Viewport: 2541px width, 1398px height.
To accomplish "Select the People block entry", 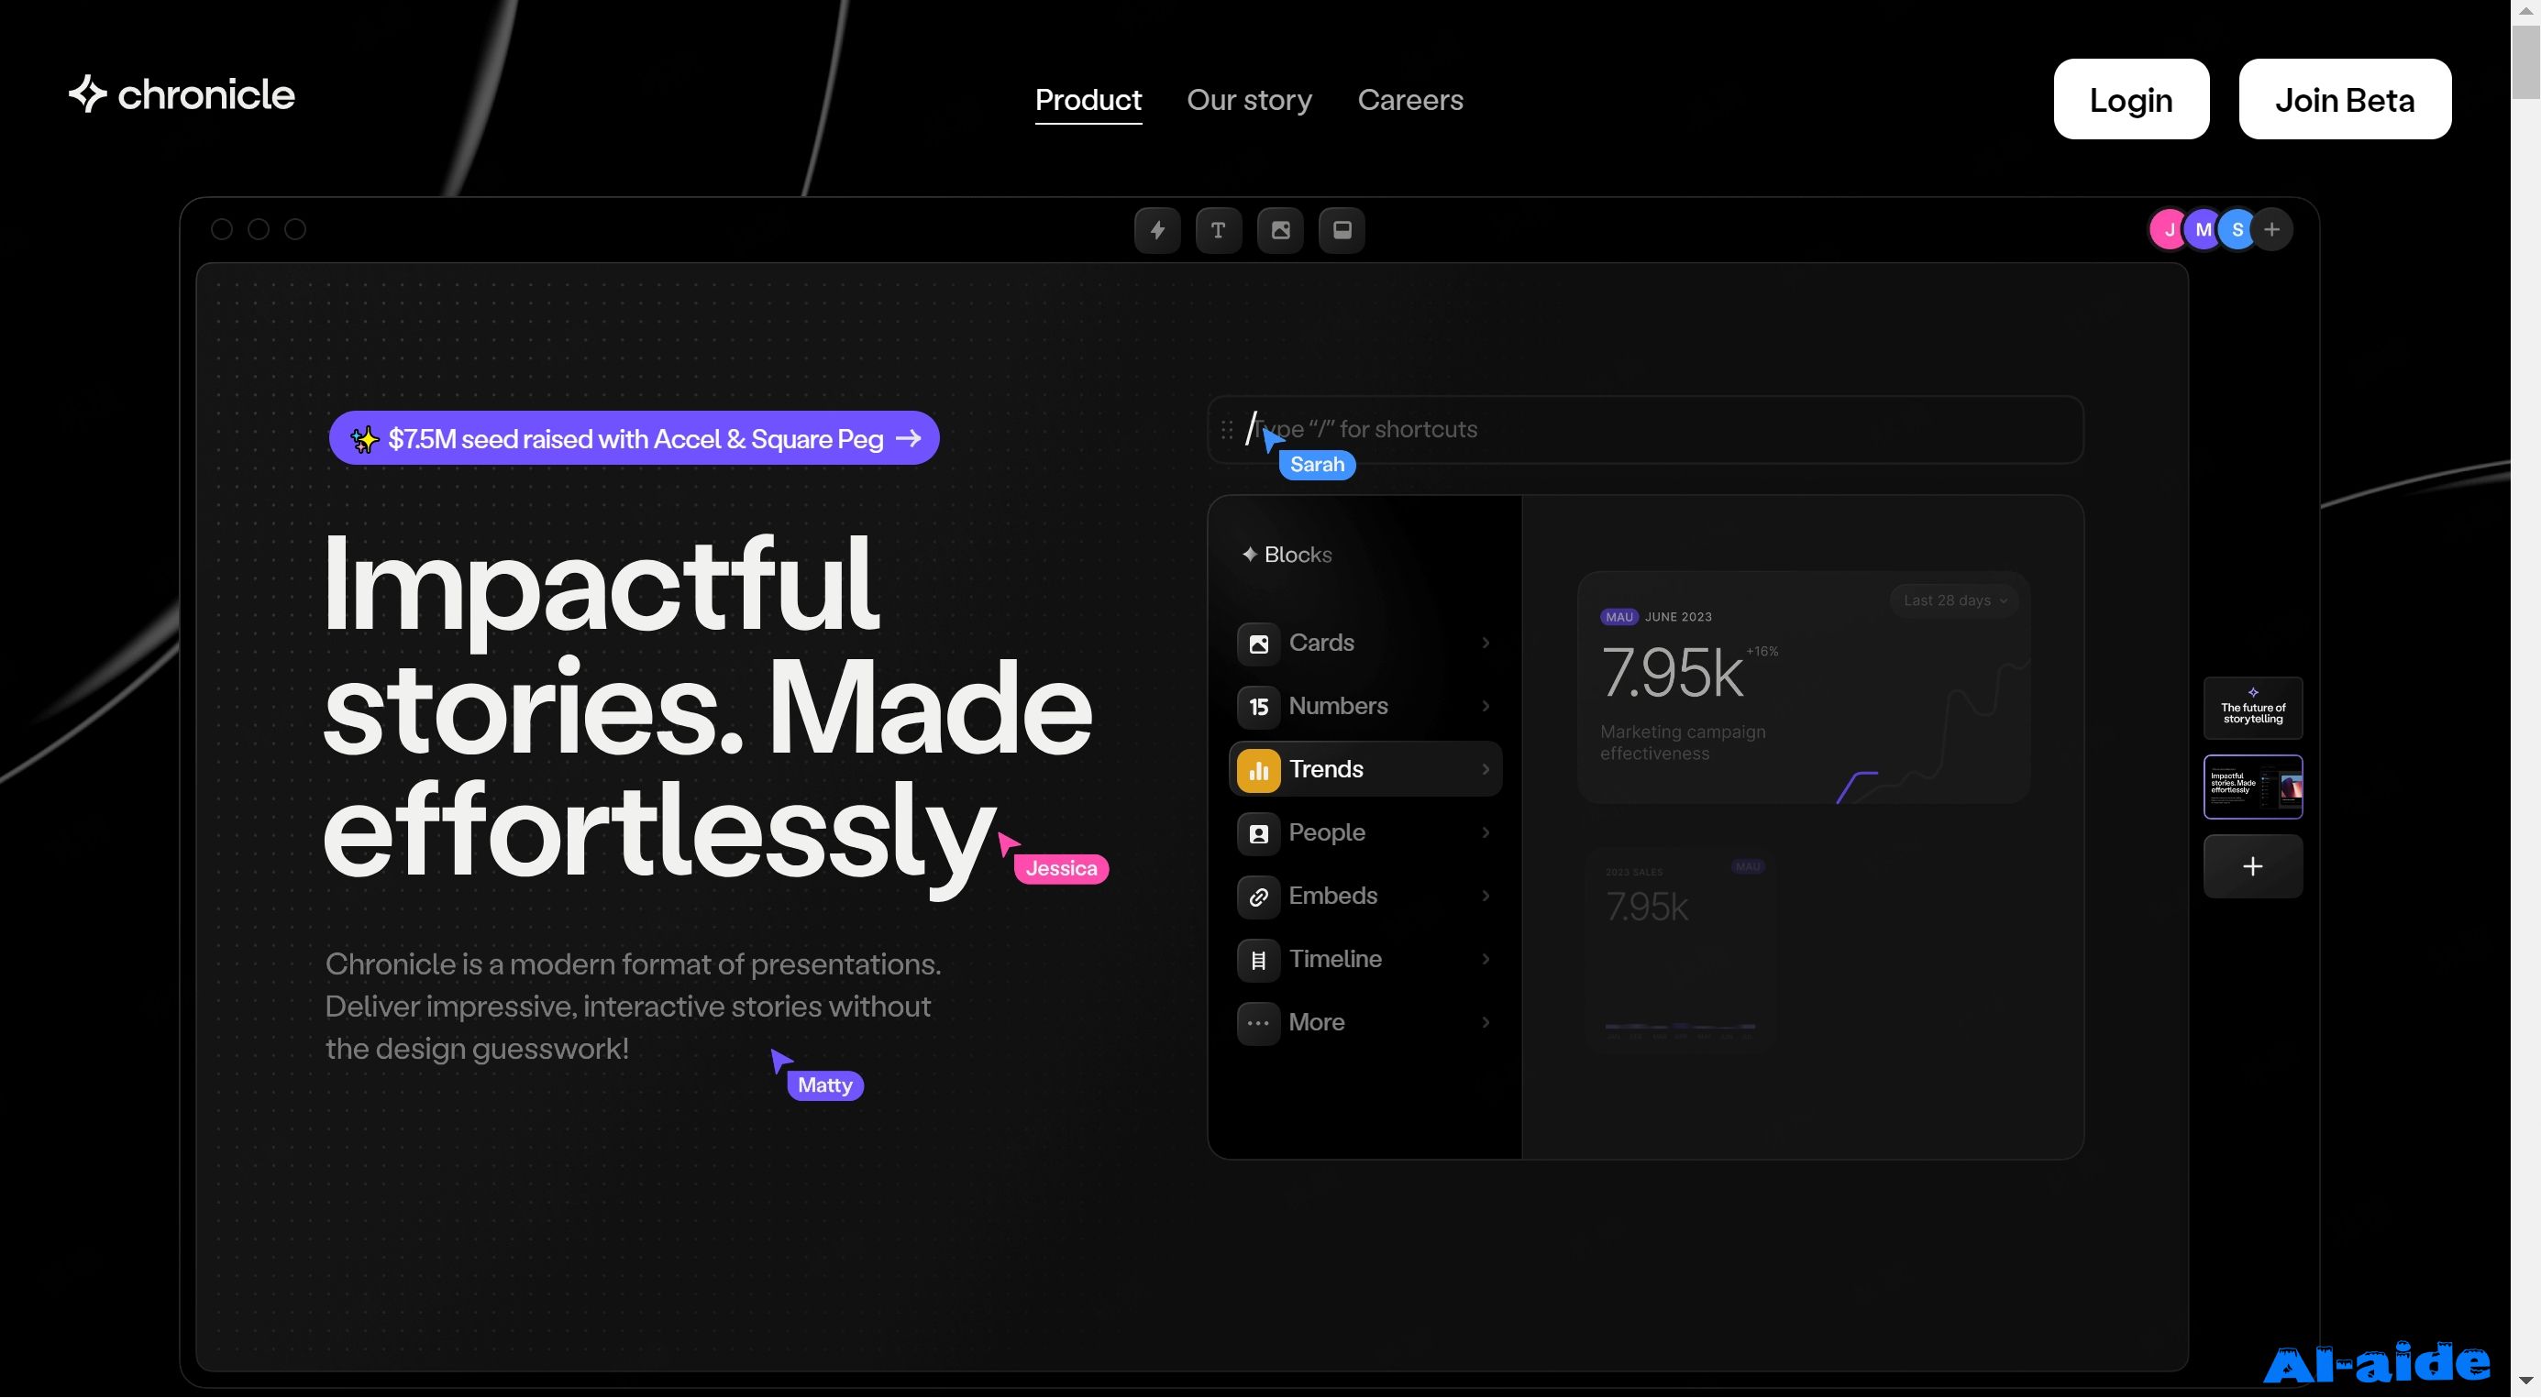I will 1365,832.
